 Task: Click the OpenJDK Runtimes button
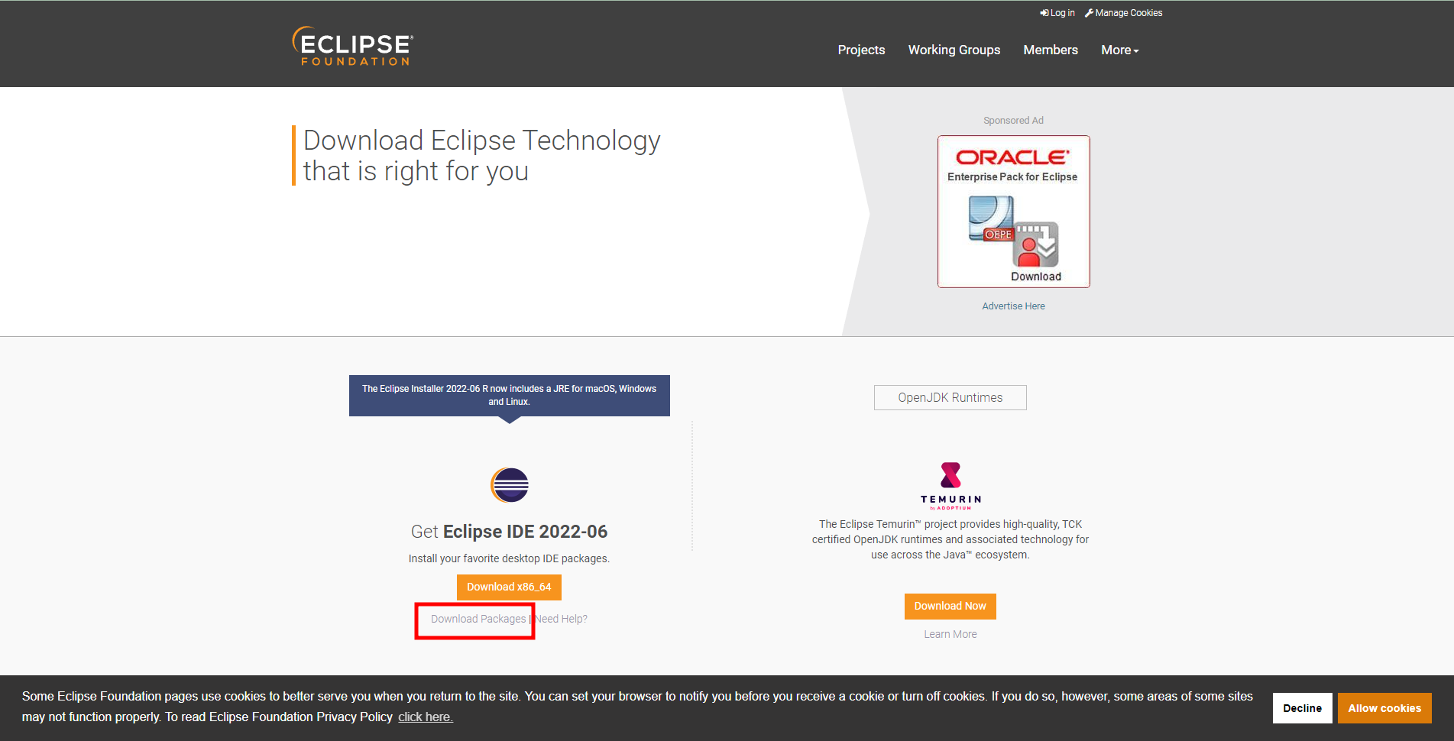[x=950, y=397]
